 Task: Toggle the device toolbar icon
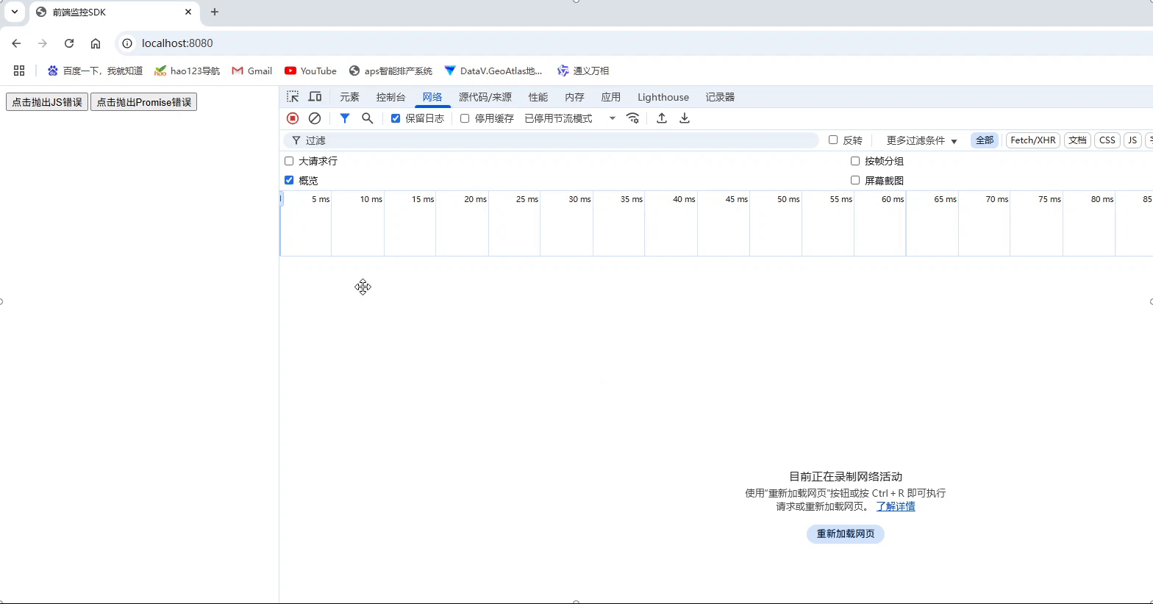pos(315,97)
